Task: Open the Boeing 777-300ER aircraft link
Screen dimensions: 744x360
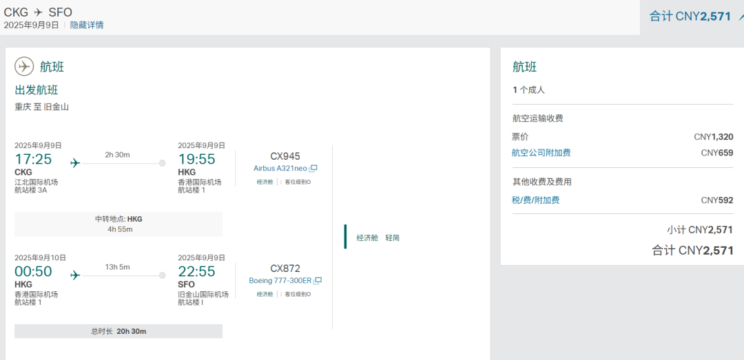Action: point(280,281)
